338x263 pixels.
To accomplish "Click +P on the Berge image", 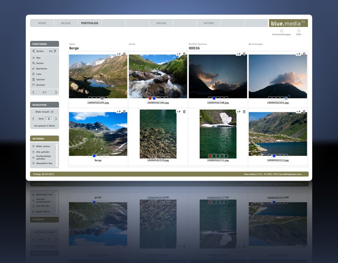I will pos(119,112).
